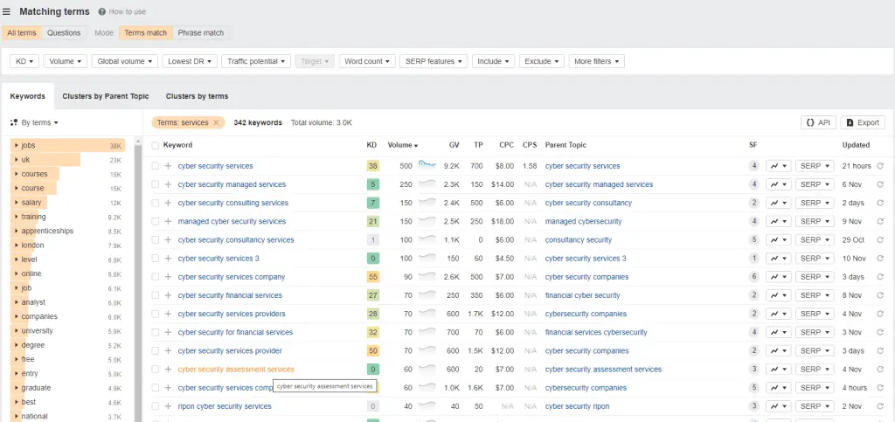895x422 pixels.
Task: Click the KD 55 difficulty badge
Action: click(x=373, y=277)
